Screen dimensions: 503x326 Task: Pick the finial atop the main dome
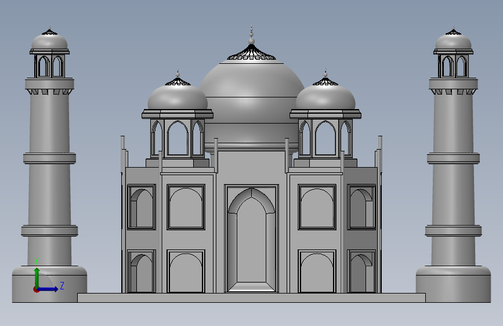252,35
